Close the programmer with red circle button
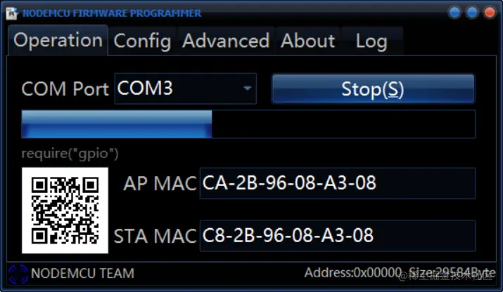This screenshot has height=292, width=503. 490,13
